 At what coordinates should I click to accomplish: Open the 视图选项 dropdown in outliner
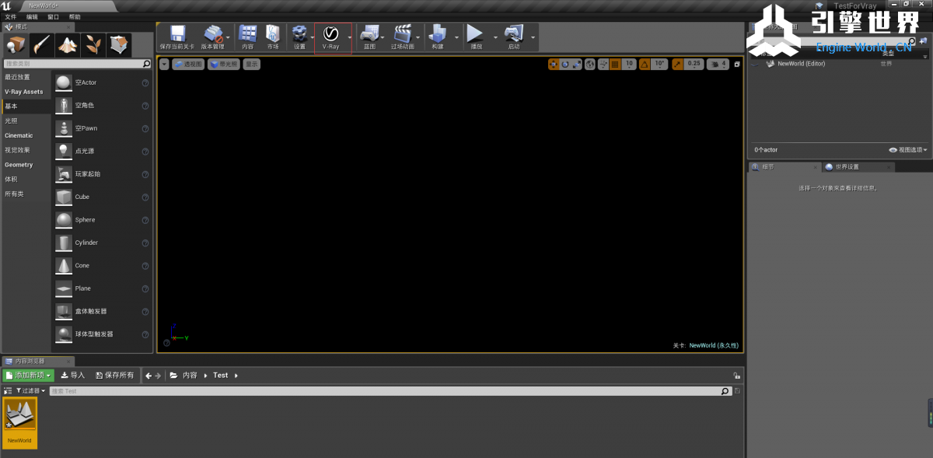tap(909, 150)
